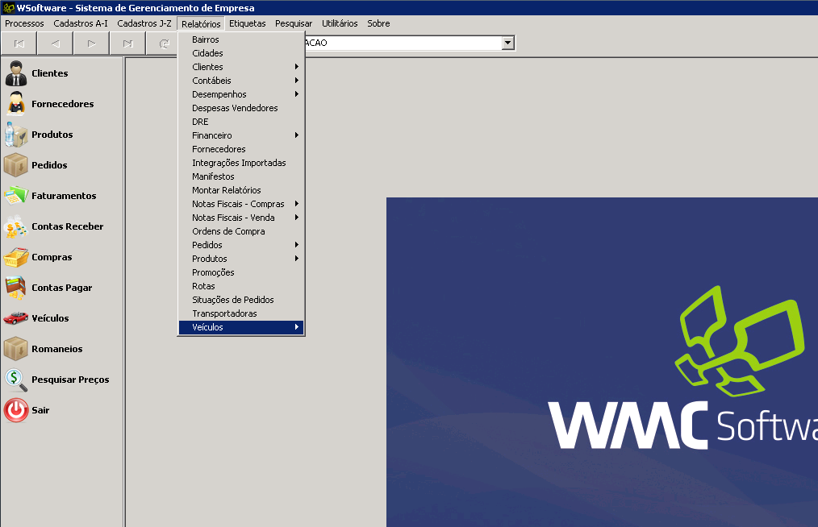The width and height of the screenshot is (818, 527).
Task: Open the Compras basket icon
Action: pyautogui.click(x=16, y=257)
